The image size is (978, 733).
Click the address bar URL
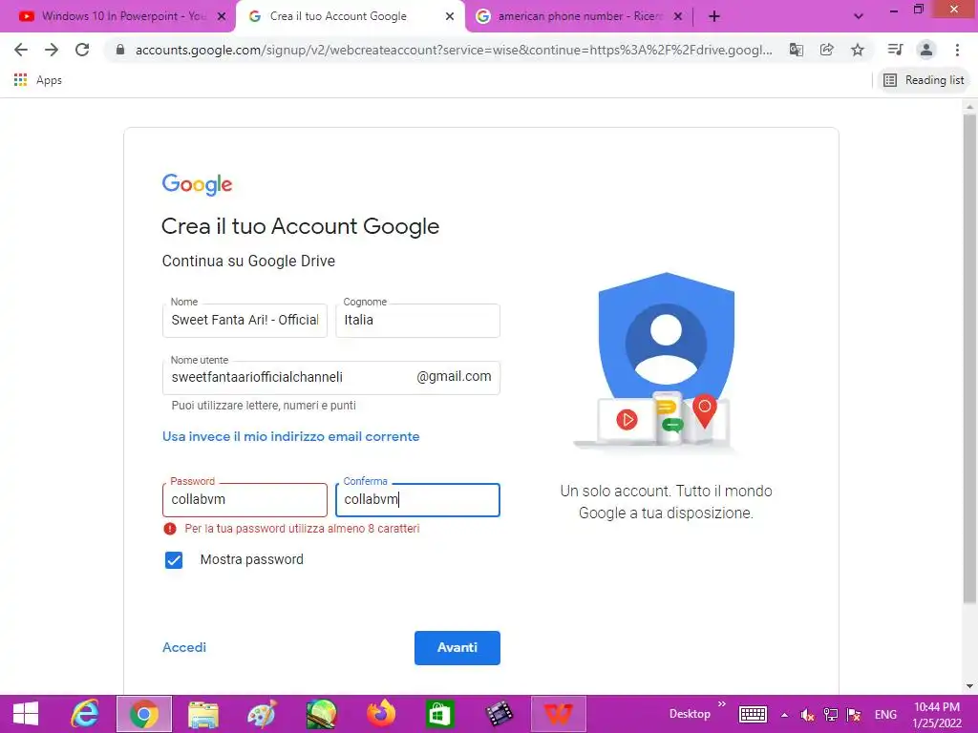[454, 50]
